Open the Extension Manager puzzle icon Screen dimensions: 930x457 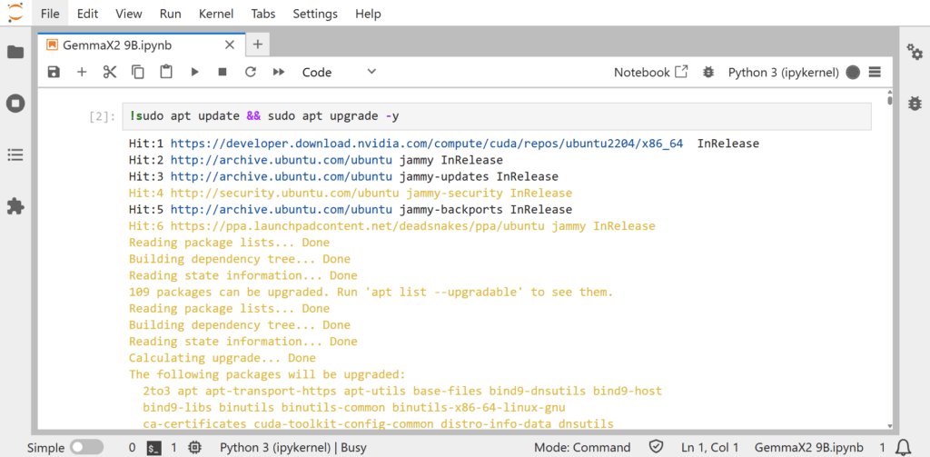click(x=15, y=206)
